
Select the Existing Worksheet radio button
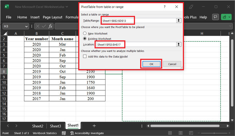coord(85,39)
